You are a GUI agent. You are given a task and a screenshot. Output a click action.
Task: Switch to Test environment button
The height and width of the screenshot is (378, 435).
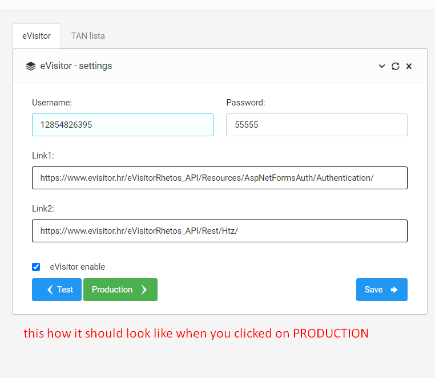[x=57, y=290]
